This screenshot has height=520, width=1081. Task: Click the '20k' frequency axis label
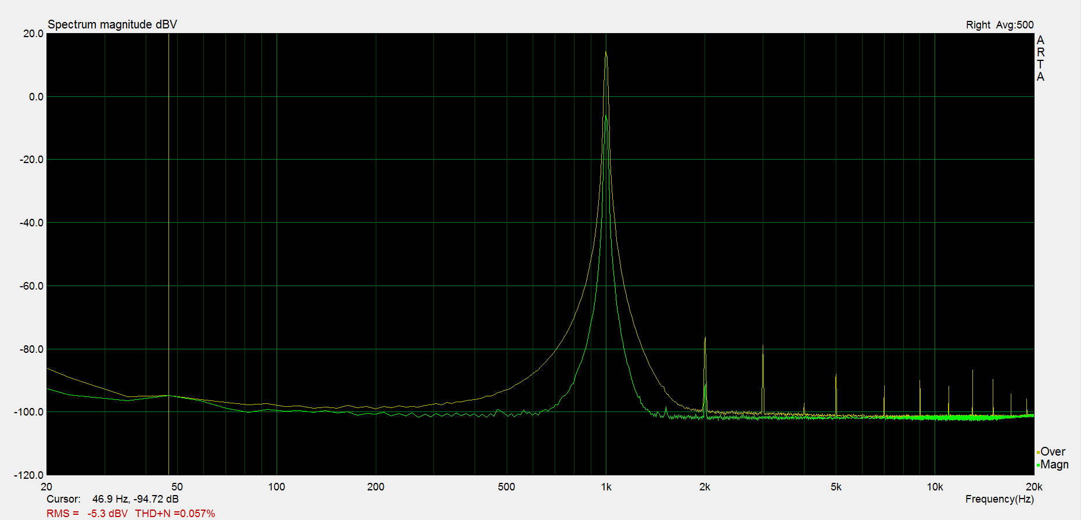point(1034,487)
